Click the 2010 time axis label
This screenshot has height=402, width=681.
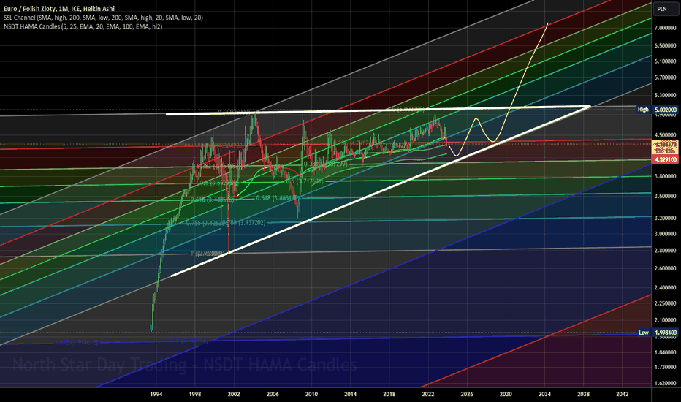311,394
